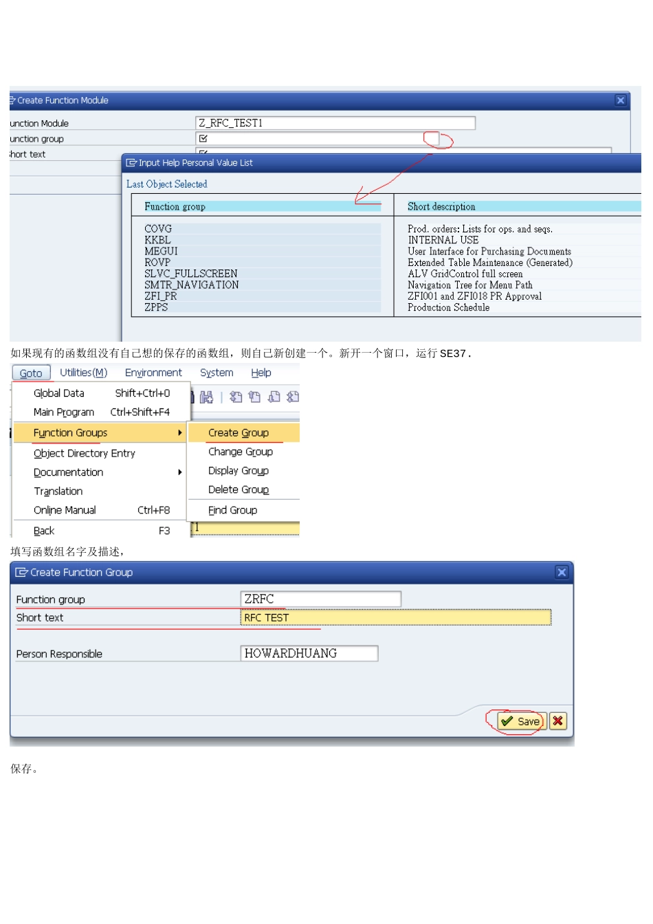
Task: Select ZFI_PR function group row
Action: click(261, 296)
